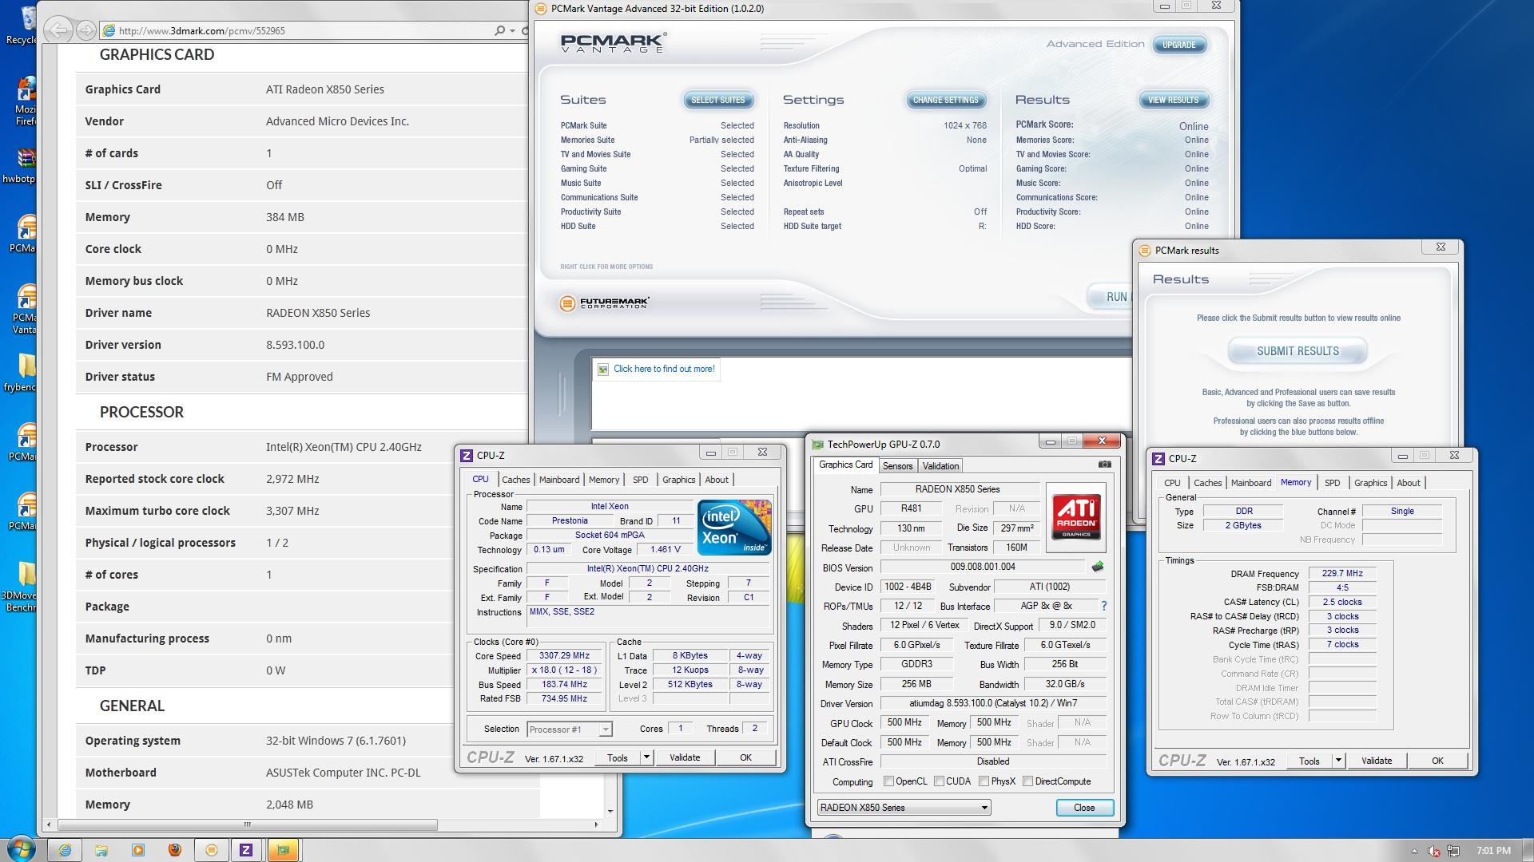Viewport: 1534px width, 862px height.
Task: Tick the PhysX checkbox in GPU-Z
Action: coord(984,781)
